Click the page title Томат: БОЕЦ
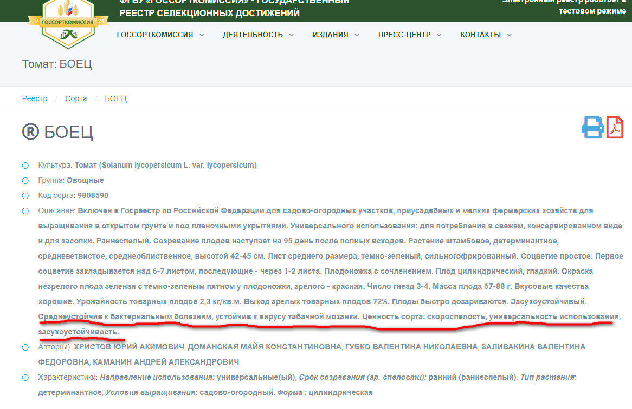The height and width of the screenshot is (409, 632). pos(57,64)
